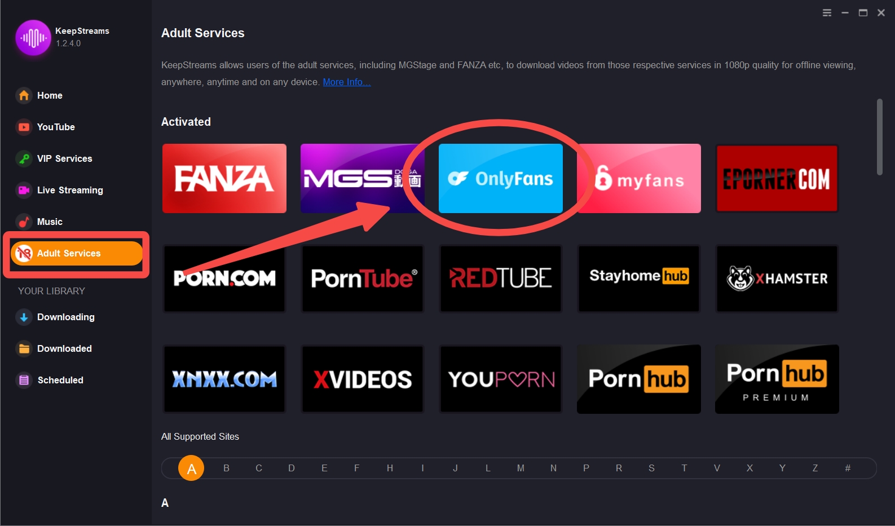Open the XHAMSTER tile
Viewport: 895px width, 526px height.
777,279
